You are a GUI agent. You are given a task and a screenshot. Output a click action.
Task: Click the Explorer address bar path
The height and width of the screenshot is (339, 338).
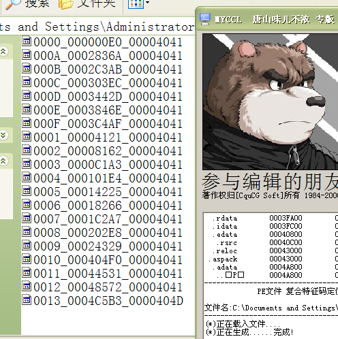pos(97,27)
